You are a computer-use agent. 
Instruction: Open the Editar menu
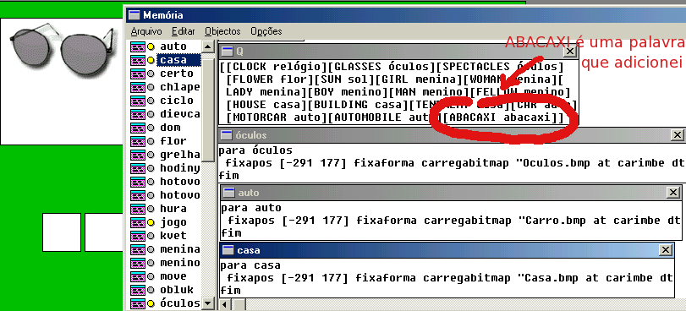184,31
